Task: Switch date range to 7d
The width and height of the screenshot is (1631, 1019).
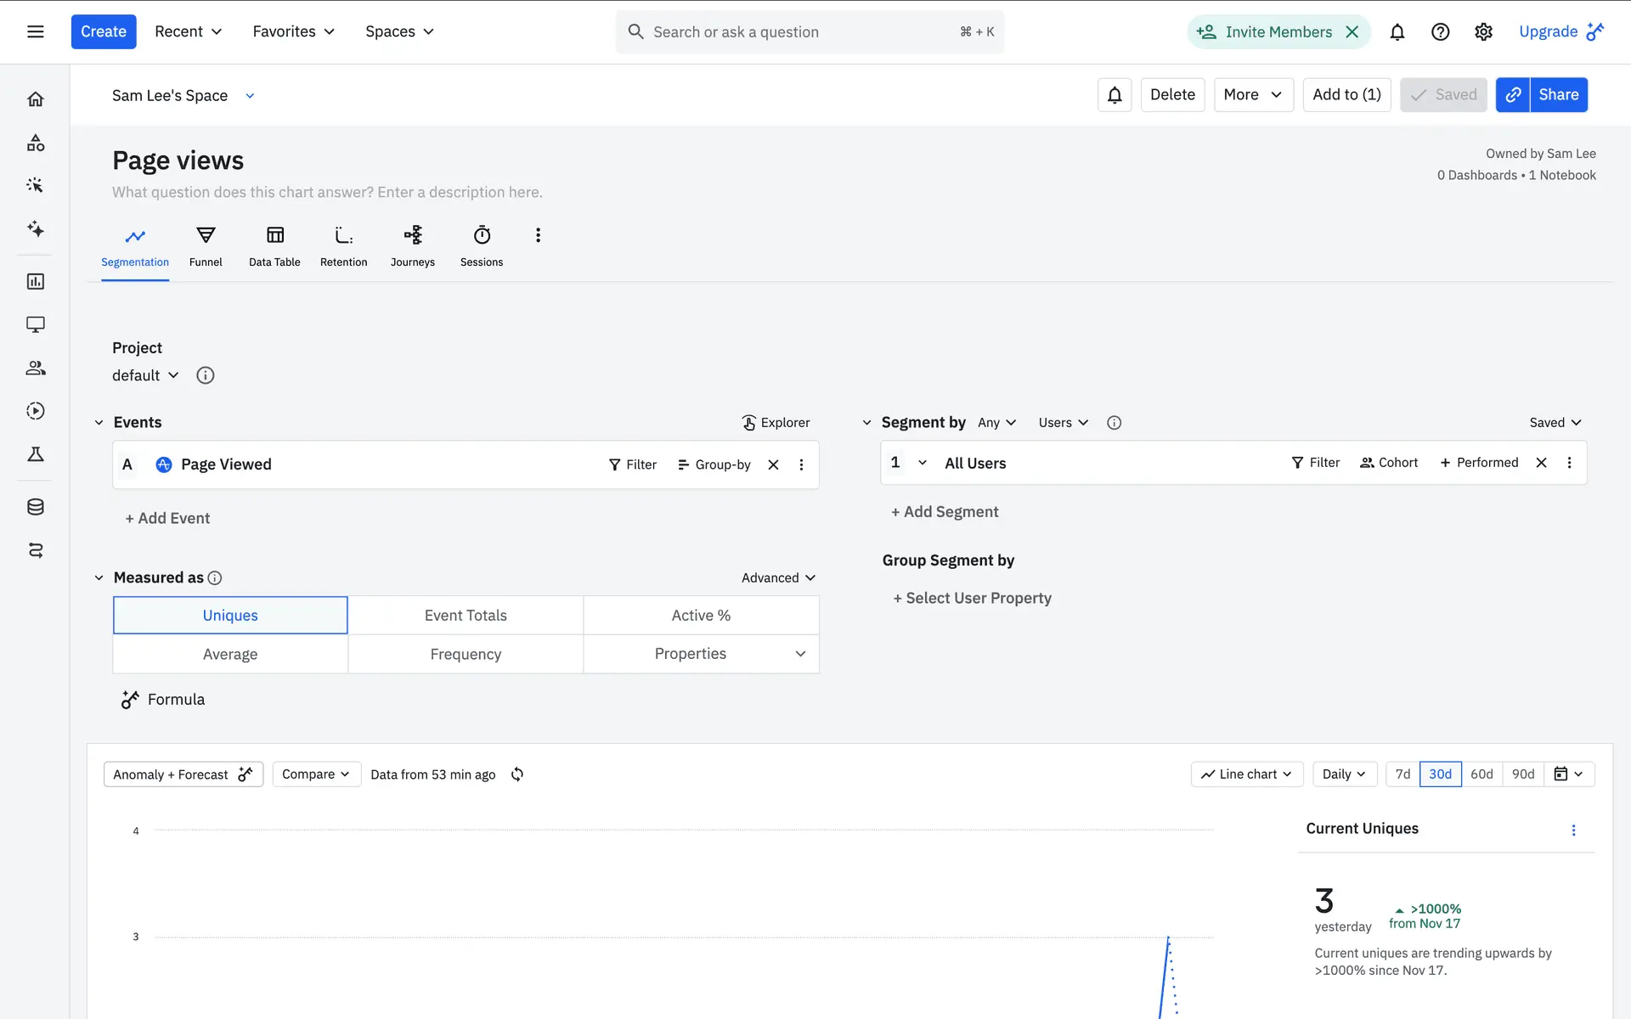Action: click(x=1402, y=774)
